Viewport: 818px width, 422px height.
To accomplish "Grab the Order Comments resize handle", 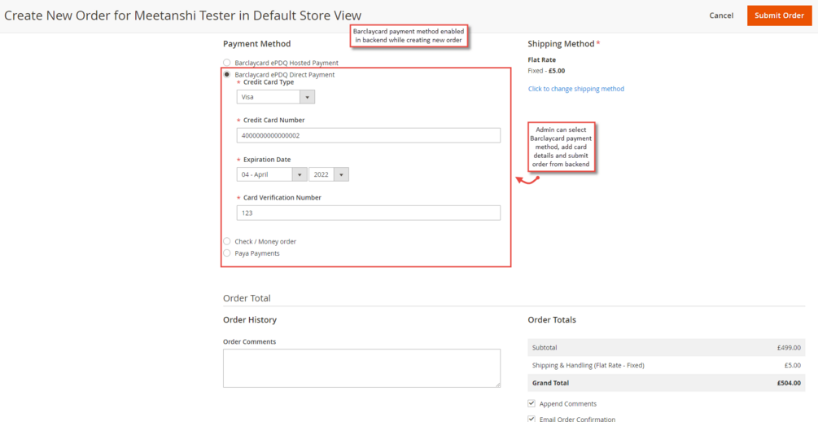I will pyautogui.click(x=497, y=384).
